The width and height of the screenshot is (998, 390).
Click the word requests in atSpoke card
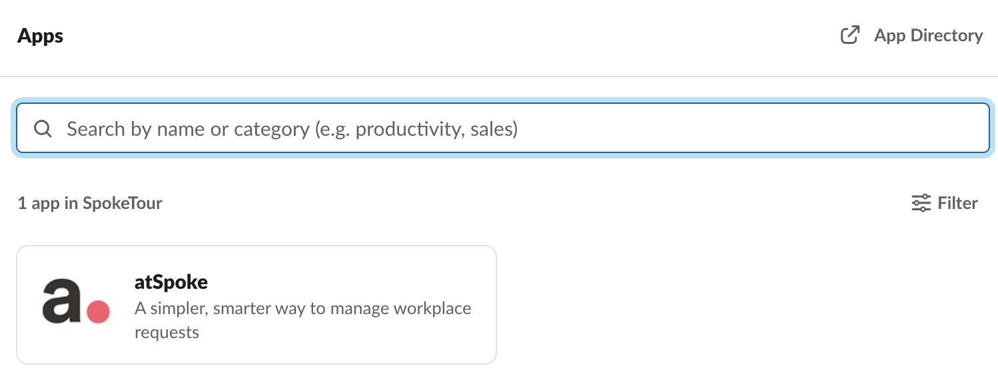tap(167, 332)
